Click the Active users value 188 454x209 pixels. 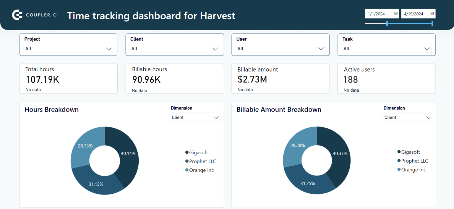click(x=351, y=80)
